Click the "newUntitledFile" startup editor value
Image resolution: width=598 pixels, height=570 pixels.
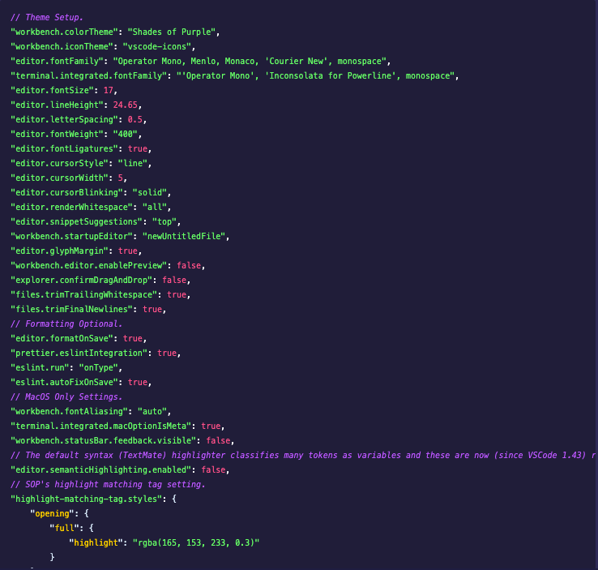click(184, 236)
